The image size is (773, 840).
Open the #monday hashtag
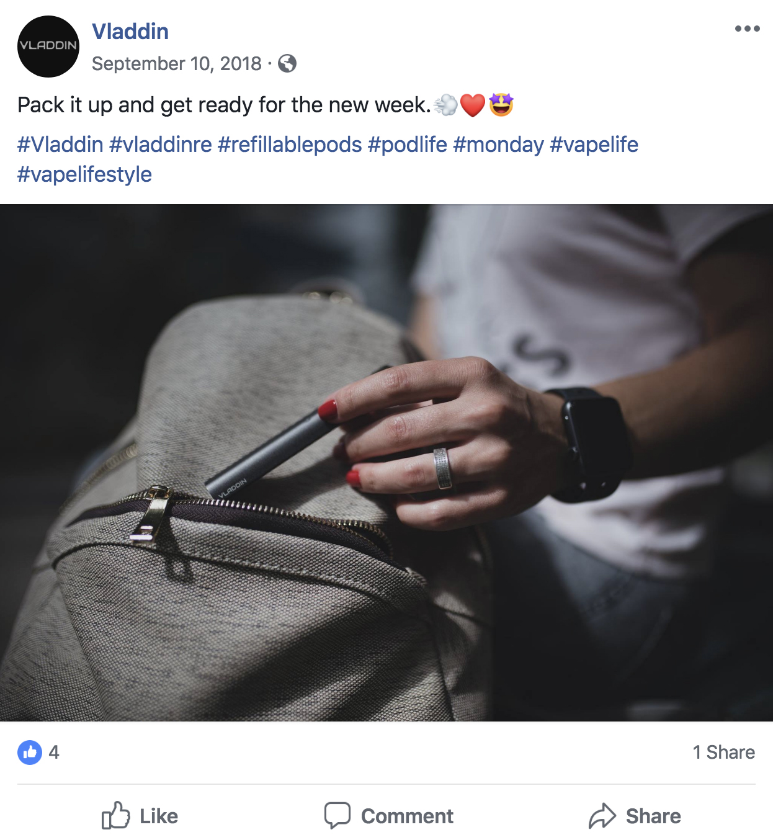[x=499, y=145]
